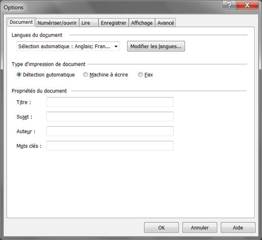Click Modifier les langues button

click(x=156, y=46)
